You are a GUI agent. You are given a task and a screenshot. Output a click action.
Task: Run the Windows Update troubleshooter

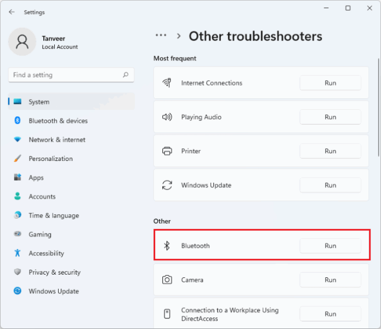point(330,185)
